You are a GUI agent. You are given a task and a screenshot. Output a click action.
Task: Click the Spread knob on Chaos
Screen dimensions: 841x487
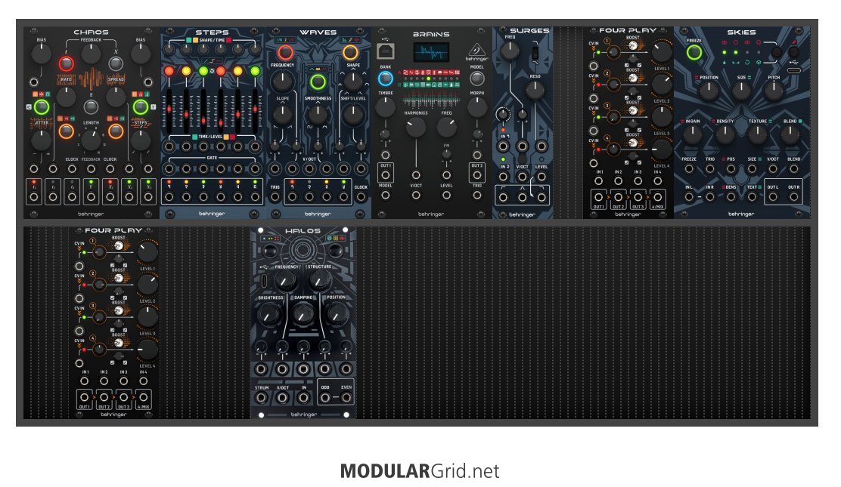pyautogui.click(x=115, y=97)
